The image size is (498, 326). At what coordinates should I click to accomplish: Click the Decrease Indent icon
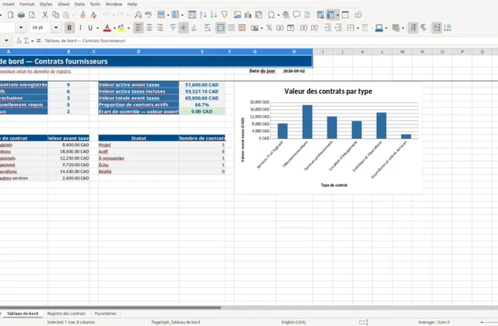(338, 28)
